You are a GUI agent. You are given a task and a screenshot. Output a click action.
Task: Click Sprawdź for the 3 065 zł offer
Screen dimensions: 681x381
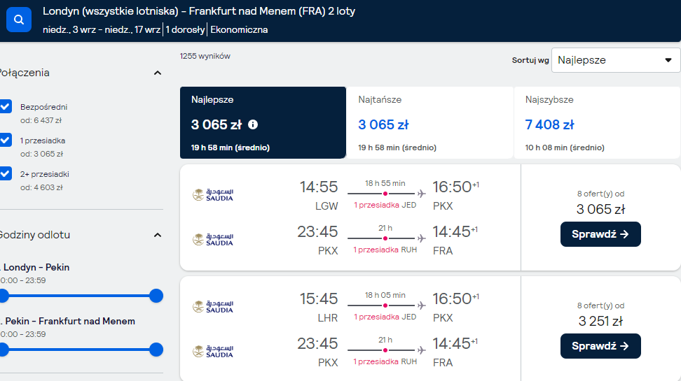[x=600, y=234]
